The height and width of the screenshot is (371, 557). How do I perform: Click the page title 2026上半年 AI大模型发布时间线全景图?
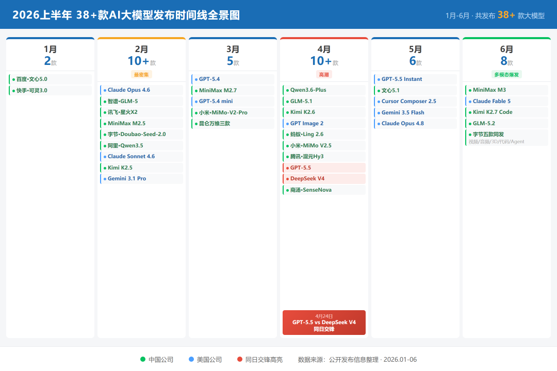click(x=126, y=15)
